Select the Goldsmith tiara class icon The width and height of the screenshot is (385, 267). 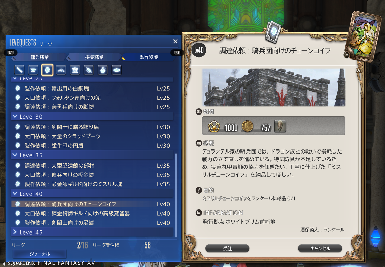point(61,70)
